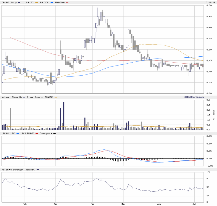The image size is (217, 206).
Task: Click the Close Up volume legend swatch
Action: [x=24, y=97]
